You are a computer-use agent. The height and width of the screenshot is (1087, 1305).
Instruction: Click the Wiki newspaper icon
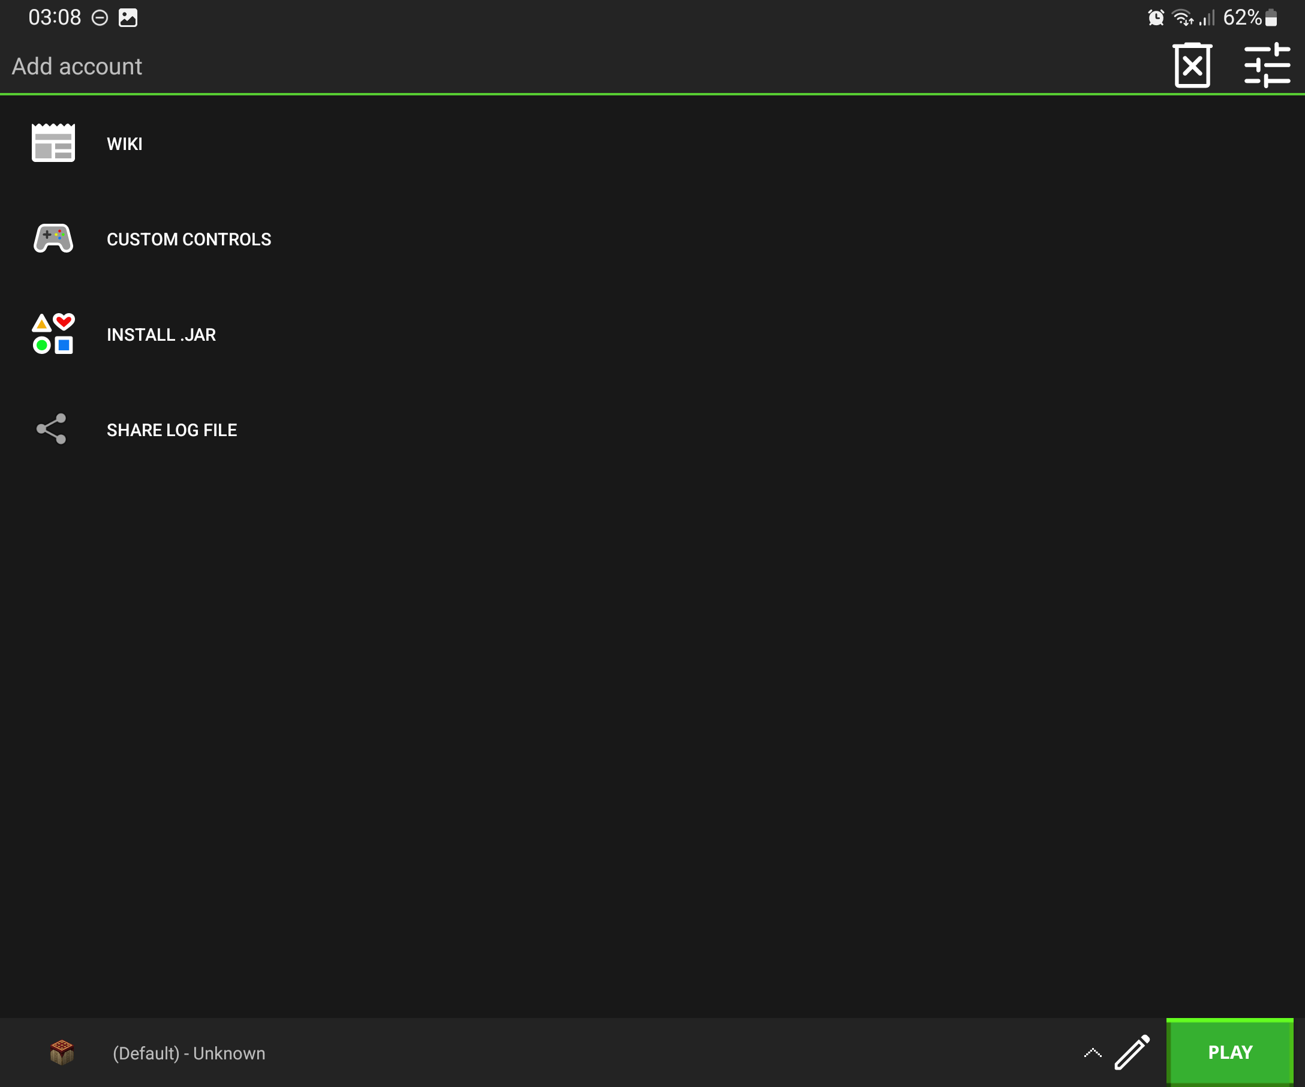click(53, 143)
